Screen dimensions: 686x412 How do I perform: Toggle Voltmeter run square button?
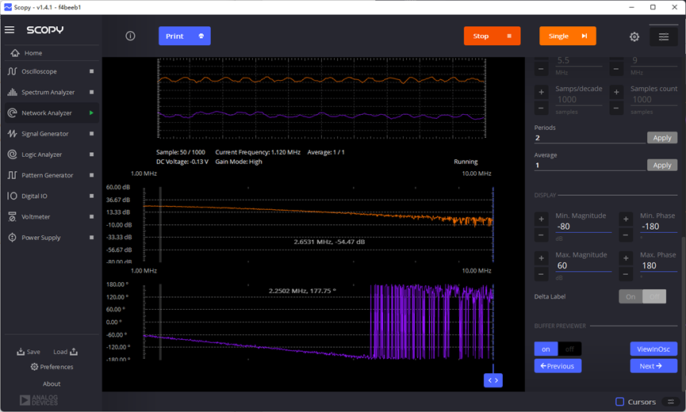pos(91,217)
